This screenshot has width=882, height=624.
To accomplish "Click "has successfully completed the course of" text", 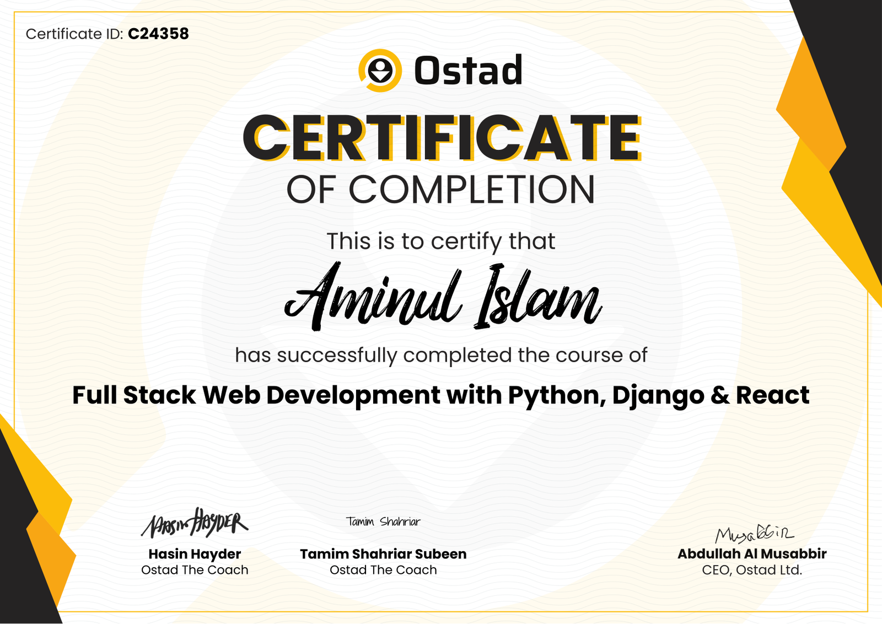I will (x=440, y=356).
